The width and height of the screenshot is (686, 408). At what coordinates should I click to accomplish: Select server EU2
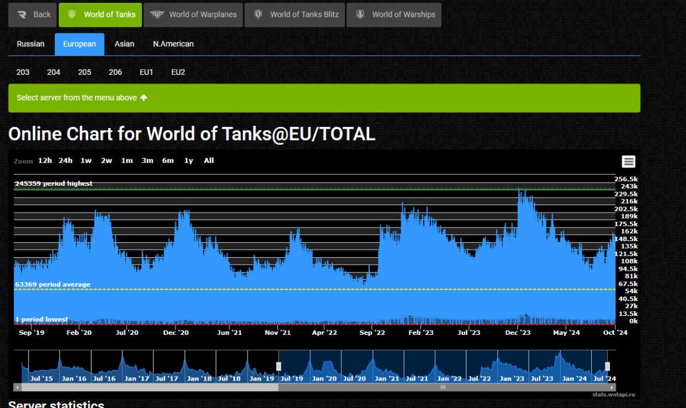(178, 73)
